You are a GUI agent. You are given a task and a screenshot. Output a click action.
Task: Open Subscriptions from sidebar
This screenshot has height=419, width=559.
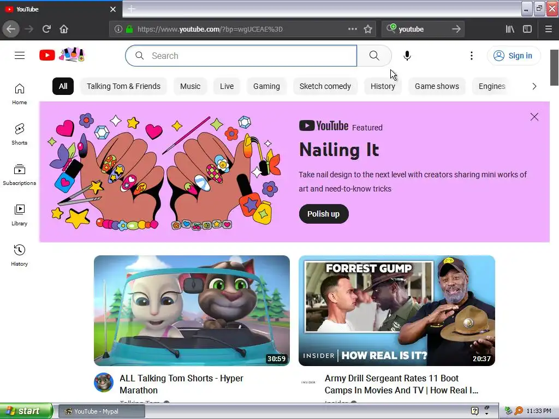pyautogui.click(x=20, y=175)
